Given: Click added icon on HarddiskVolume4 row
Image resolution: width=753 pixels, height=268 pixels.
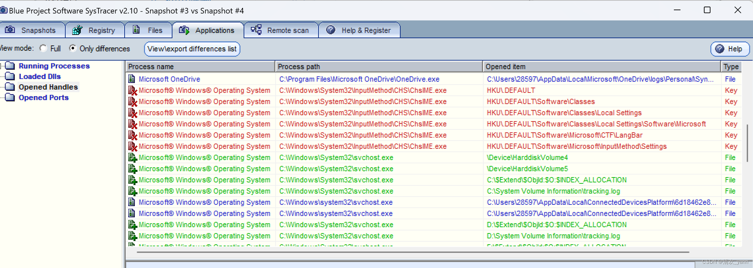Looking at the screenshot, I should pyautogui.click(x=133, y=157).
